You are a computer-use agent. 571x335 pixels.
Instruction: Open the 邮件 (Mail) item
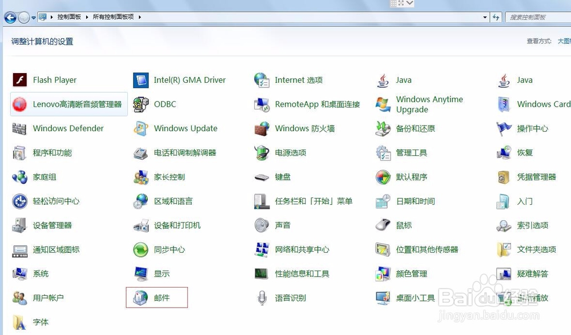tap(160, 297)
